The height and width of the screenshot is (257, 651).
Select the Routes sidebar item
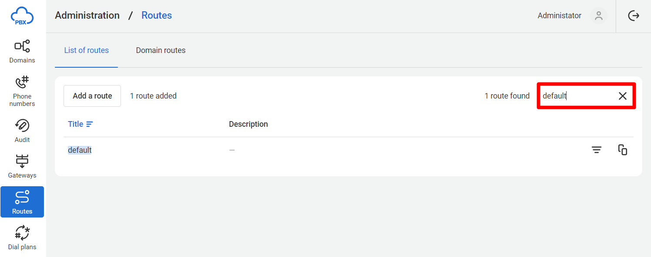(22, 202)
